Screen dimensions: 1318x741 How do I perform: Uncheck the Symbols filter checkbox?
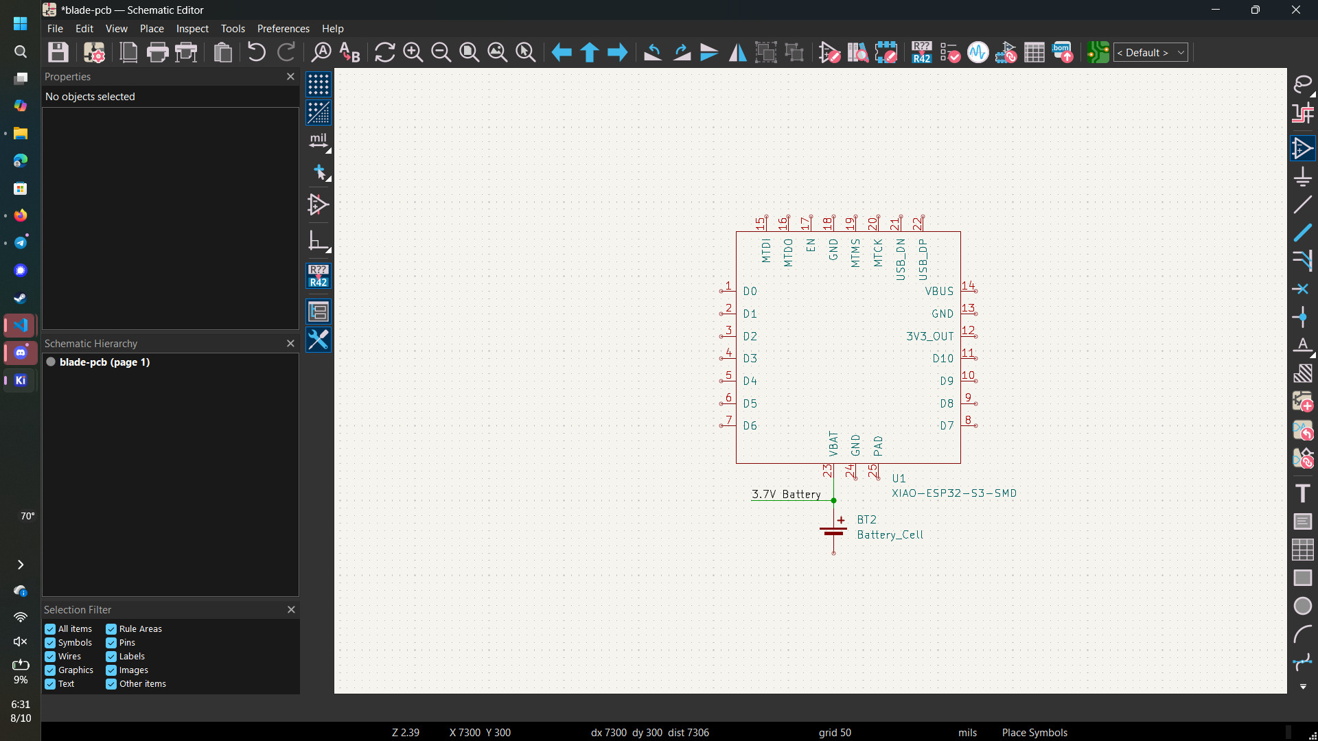point(50,643)
